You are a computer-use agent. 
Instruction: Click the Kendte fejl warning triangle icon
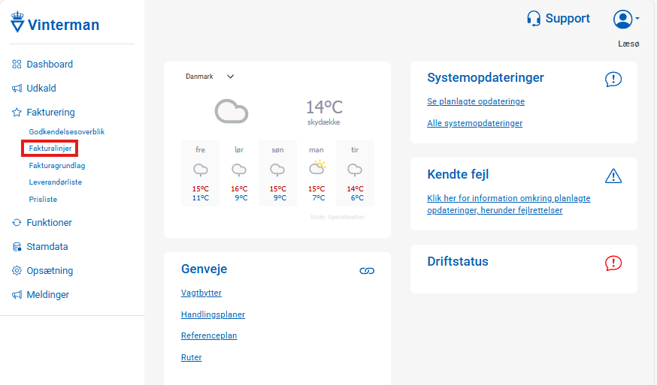pos(613,176)
